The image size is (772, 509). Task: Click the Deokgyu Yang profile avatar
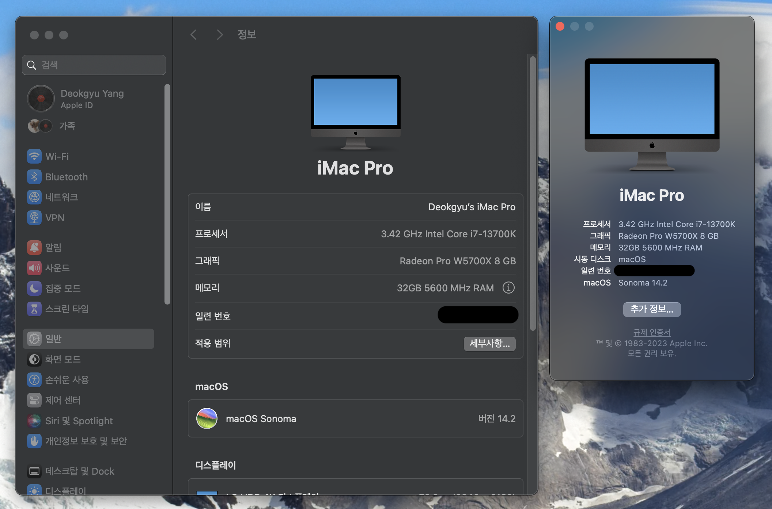point(41,99)
